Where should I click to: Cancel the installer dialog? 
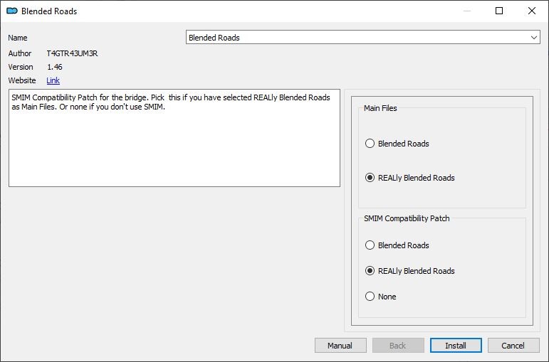point(513,346)
